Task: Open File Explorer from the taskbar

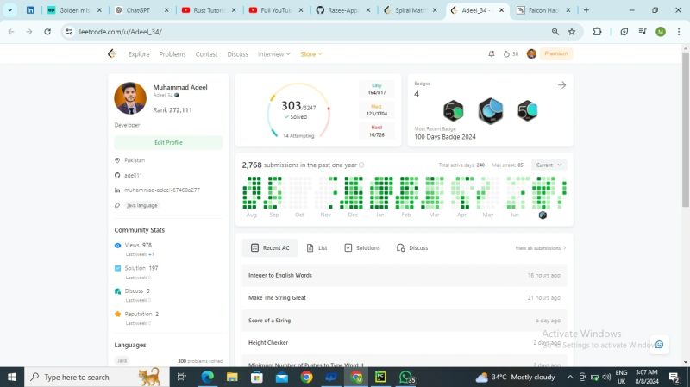Action: [232, 377]
